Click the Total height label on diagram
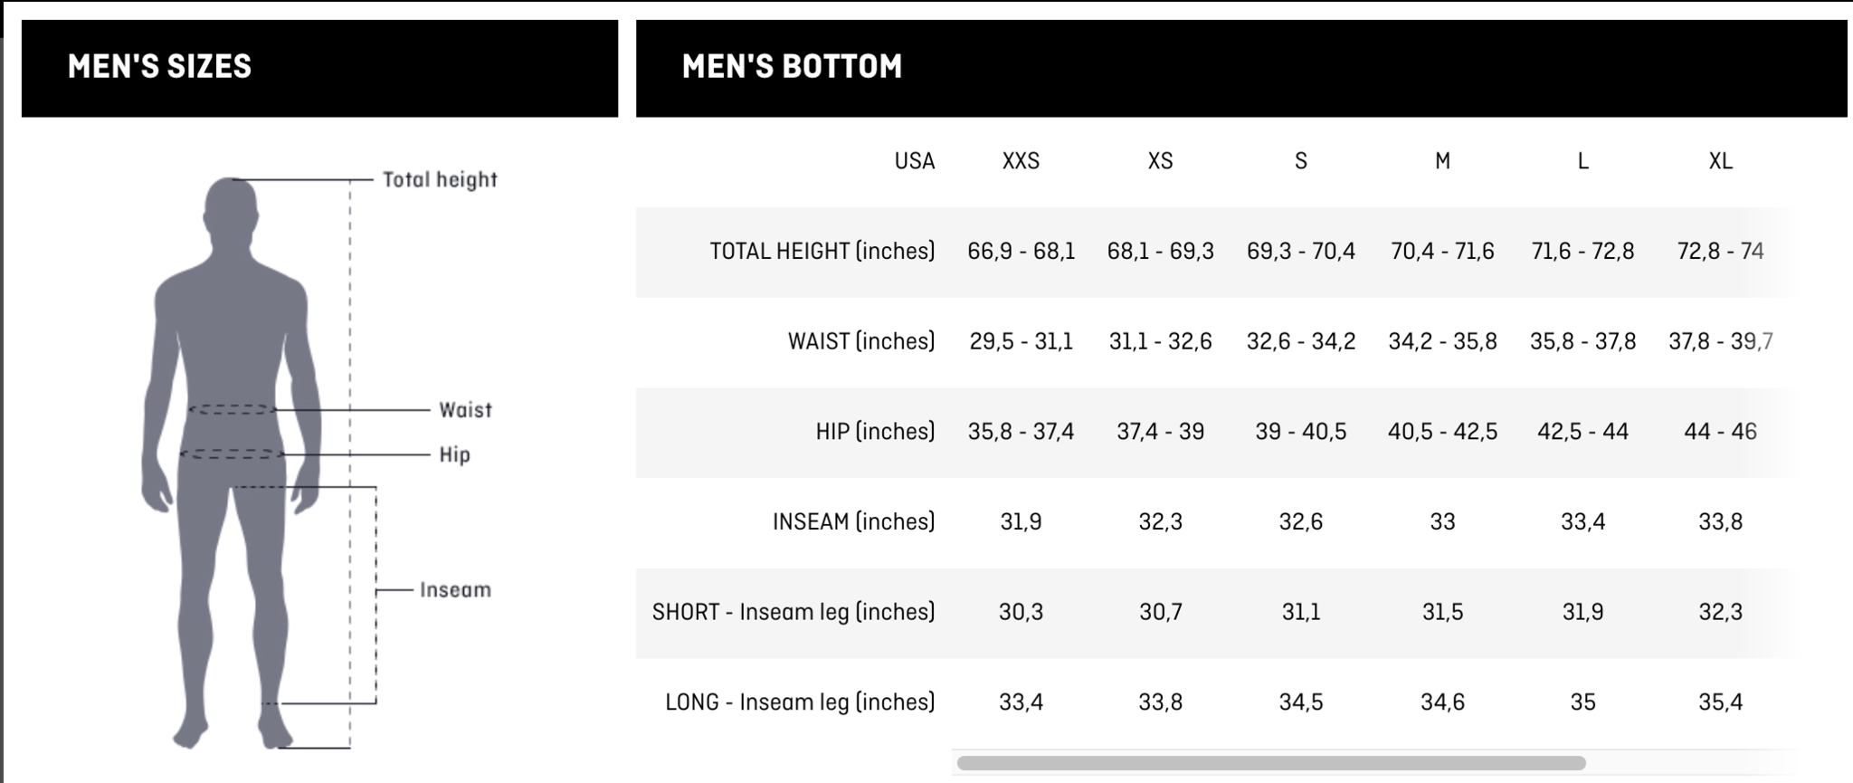Screen dimensions: 1853x783 pyautogui.click(x=440, y=179)
